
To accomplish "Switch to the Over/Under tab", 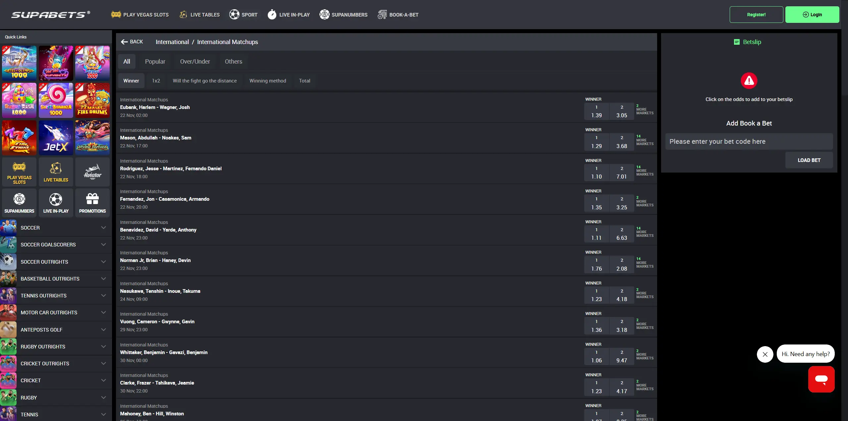I will (x=195, y=61).
